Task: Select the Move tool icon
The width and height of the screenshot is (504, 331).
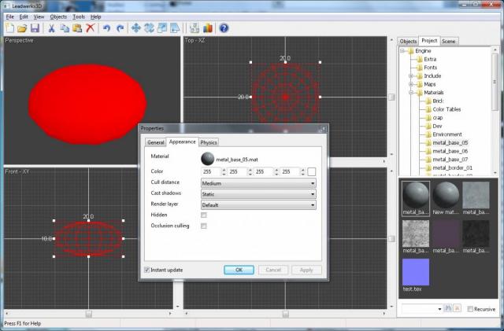Action: tap(135, 28)
